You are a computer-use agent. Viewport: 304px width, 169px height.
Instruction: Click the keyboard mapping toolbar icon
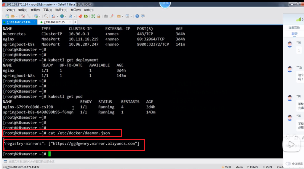(x=106, y=16)
